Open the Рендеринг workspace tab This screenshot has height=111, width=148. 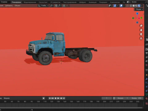103,2
